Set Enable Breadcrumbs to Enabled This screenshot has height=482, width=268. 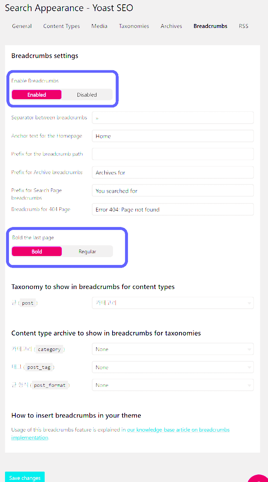click(x=37, y=95)
